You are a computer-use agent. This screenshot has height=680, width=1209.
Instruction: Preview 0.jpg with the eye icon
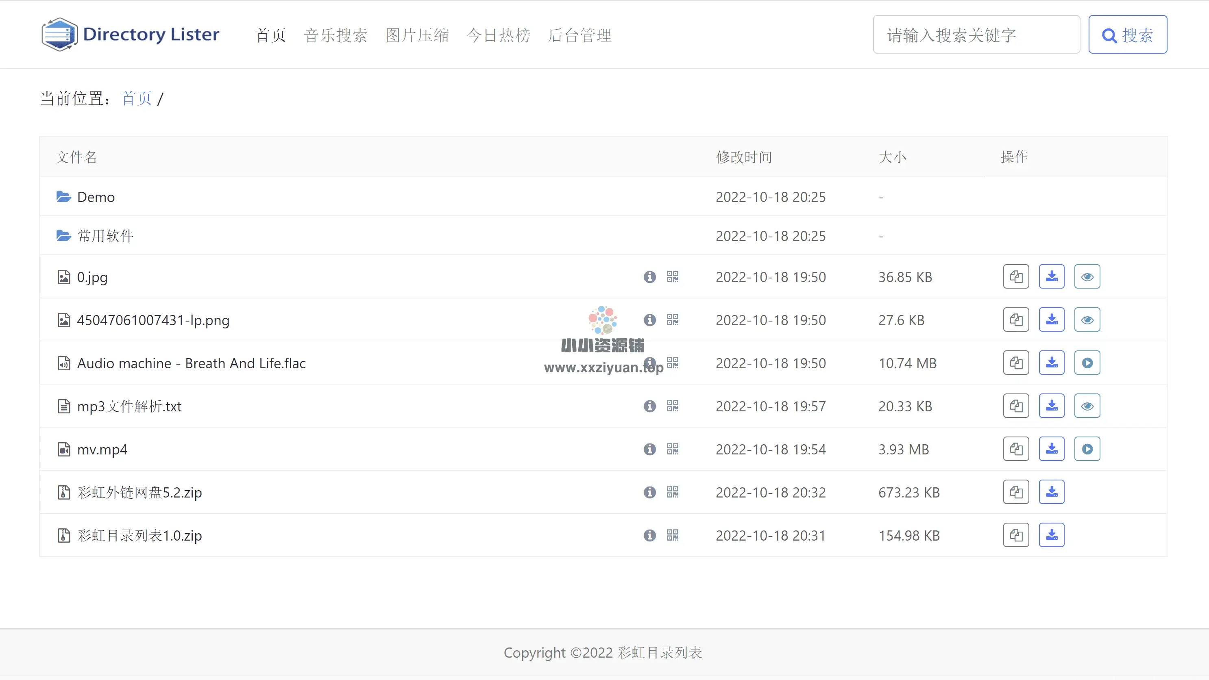point(1087,277)
